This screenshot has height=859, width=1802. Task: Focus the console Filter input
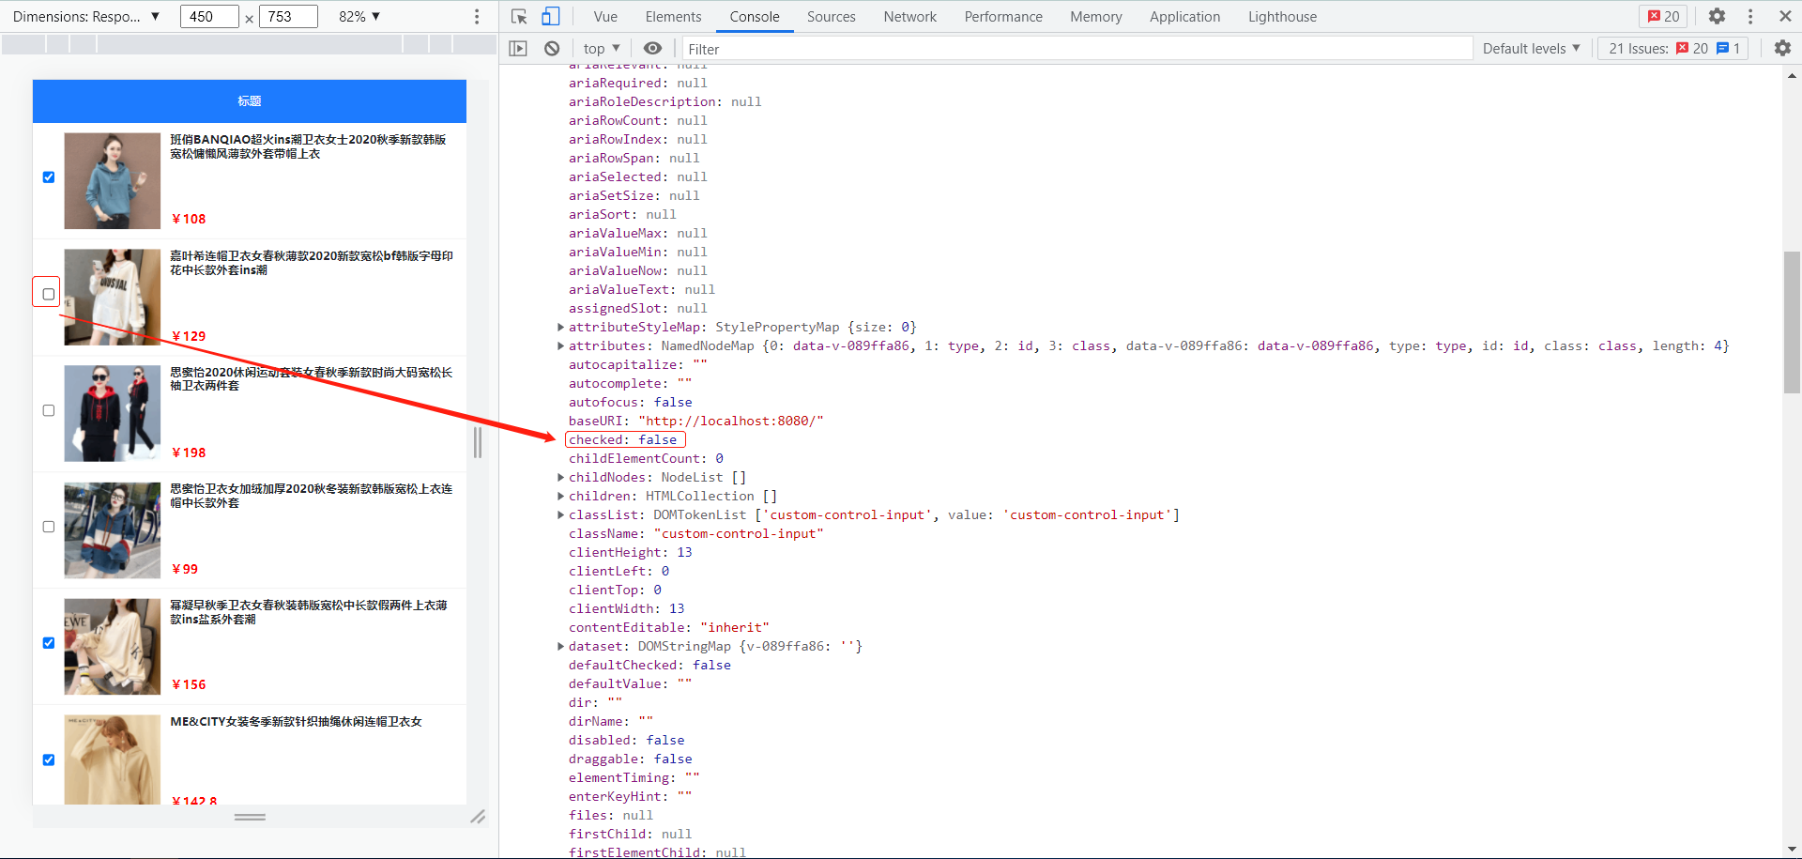tap(1077, 49)
